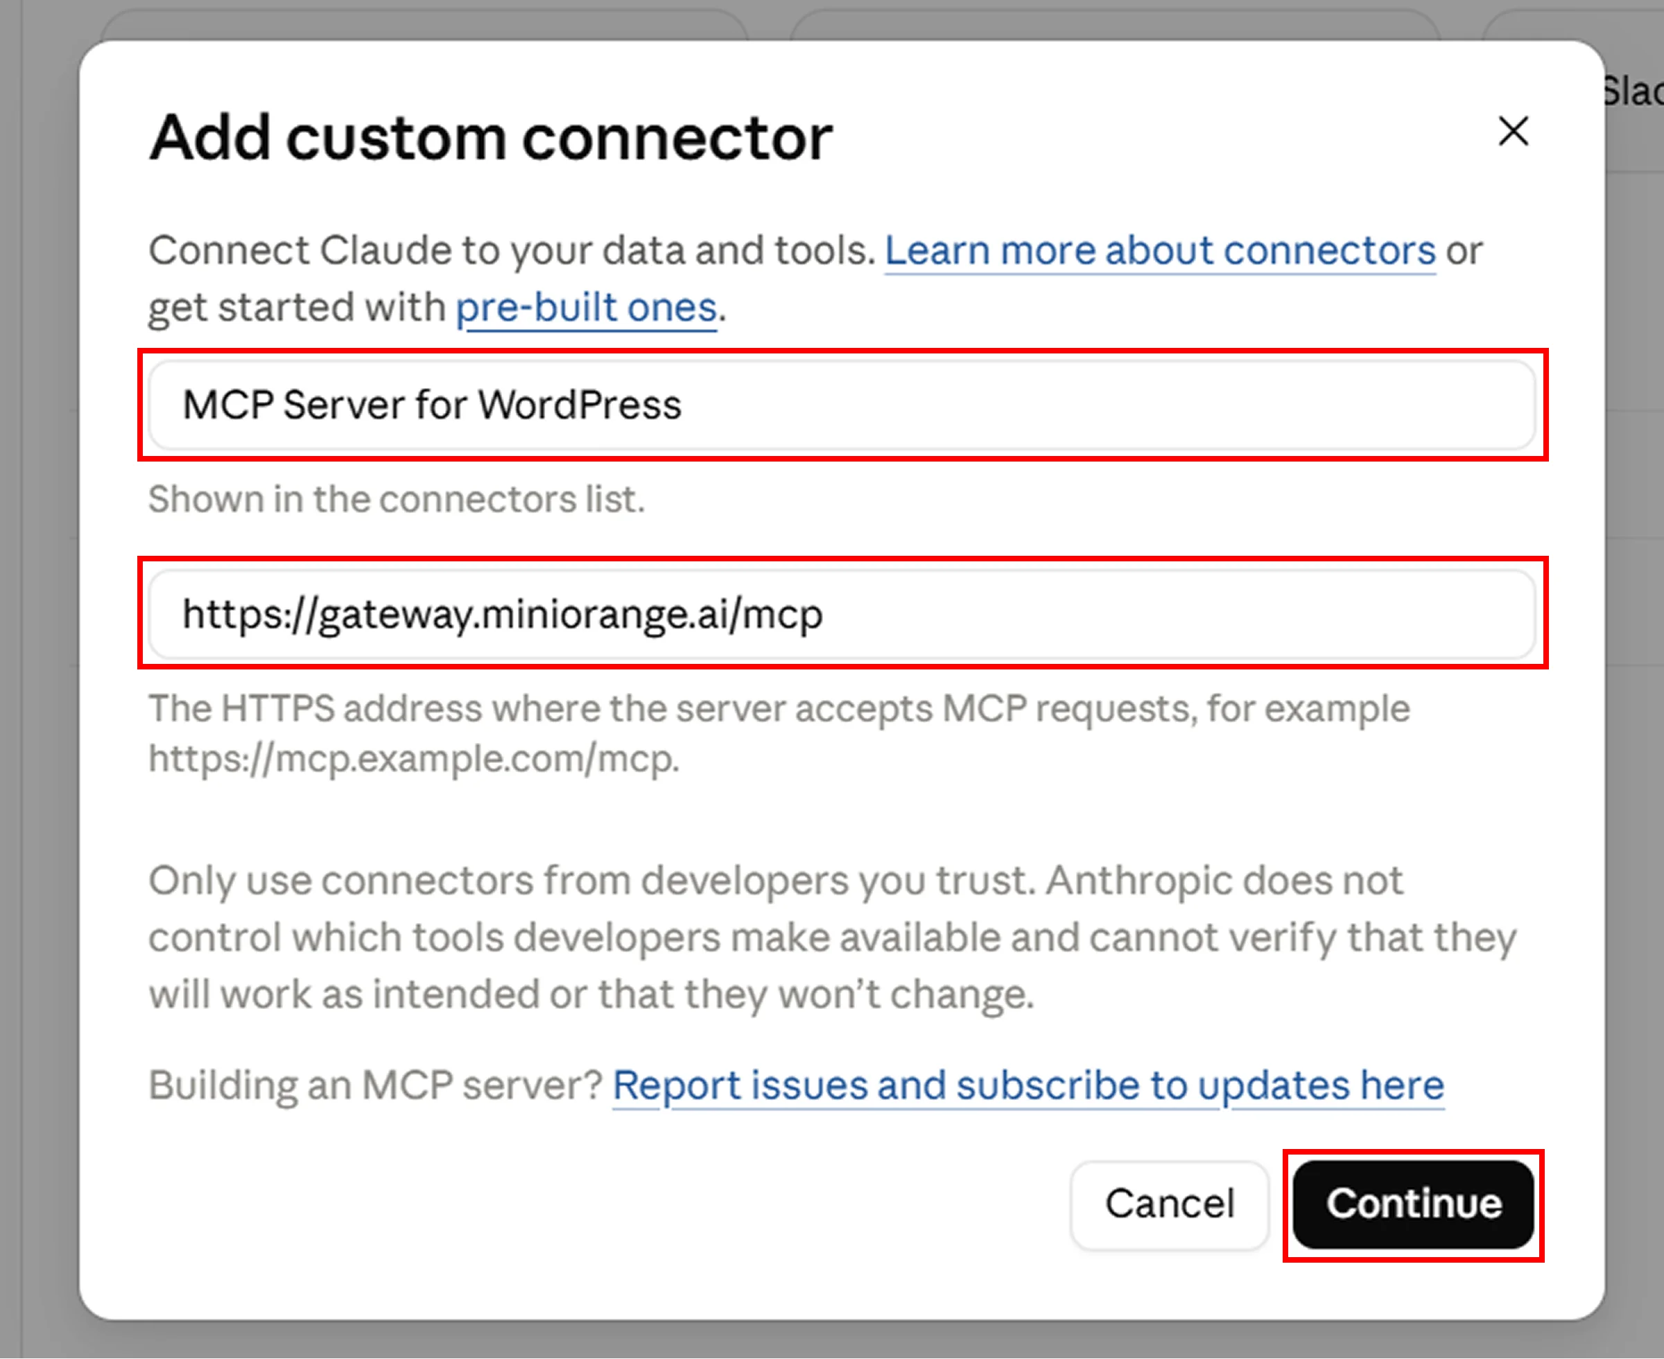This screenshot has height=1359, width=1664.
Task: Click the Add custom connector heading
Action: tap(491, 137)
